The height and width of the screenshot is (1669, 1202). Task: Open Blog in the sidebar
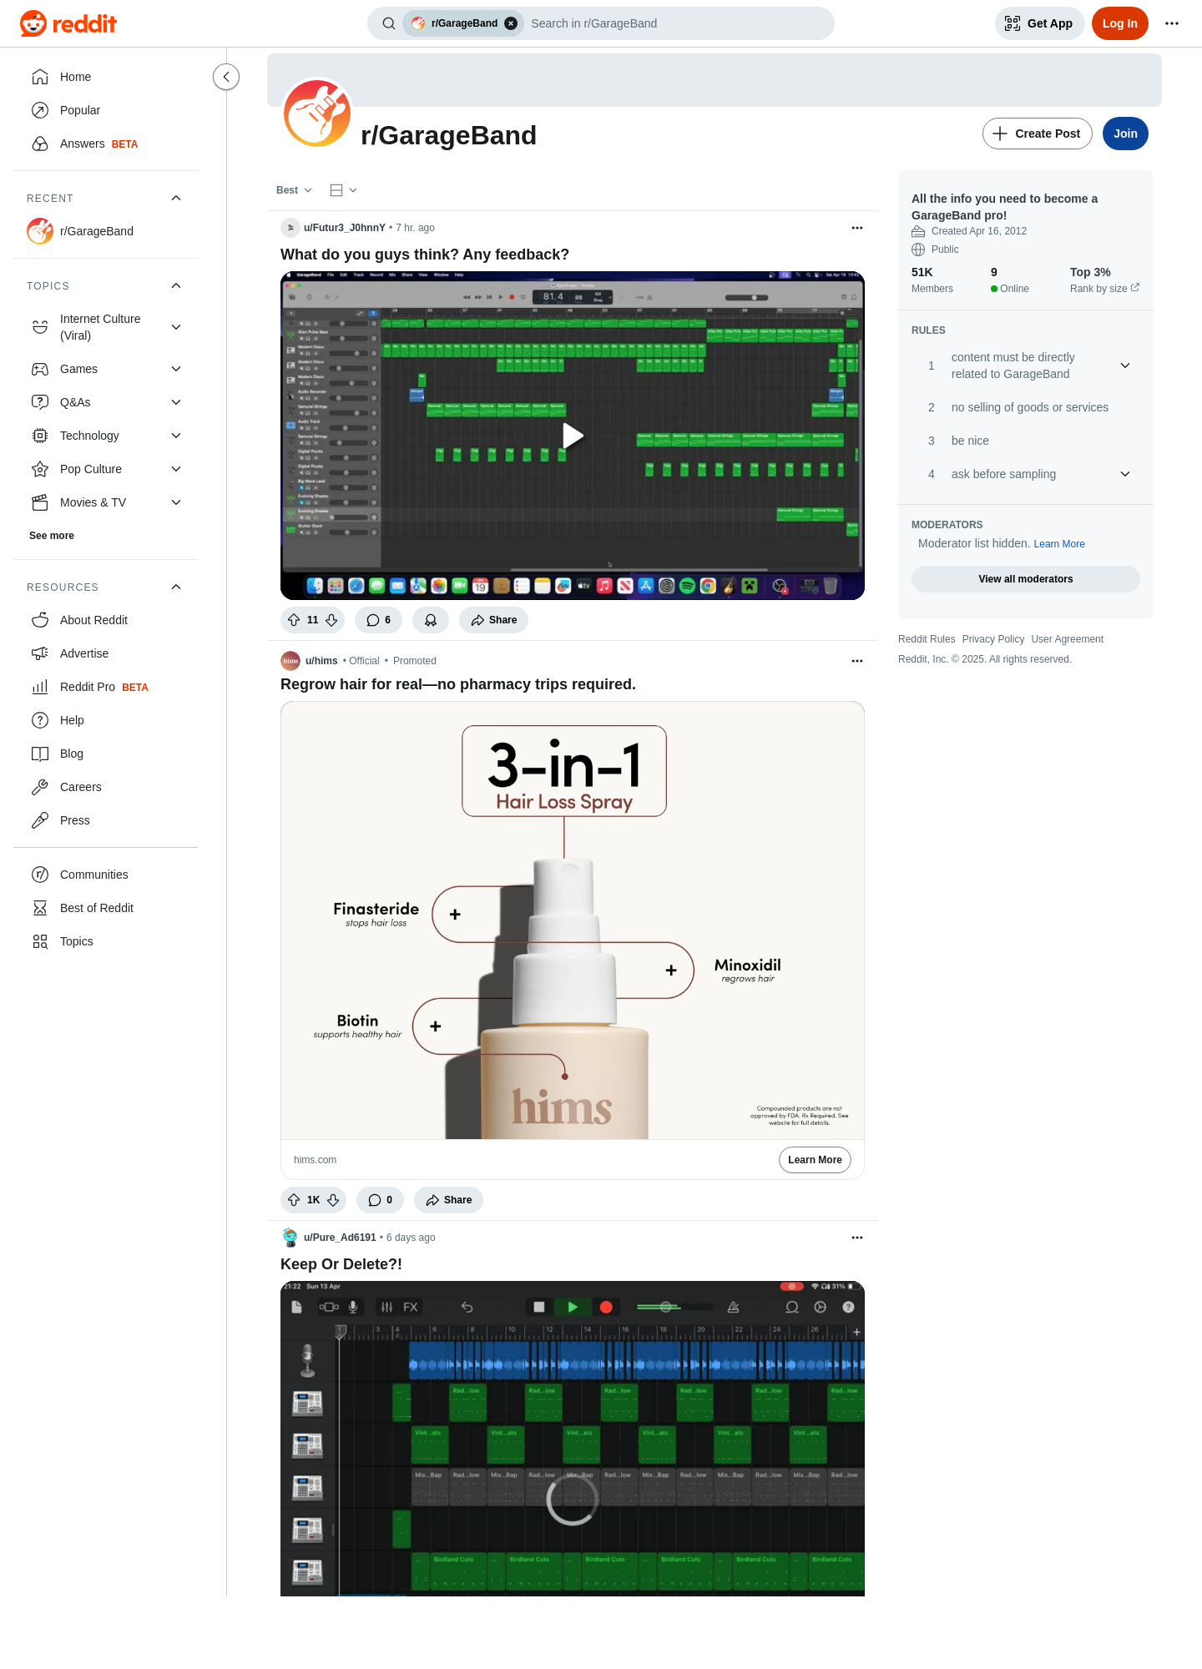tap(105, 754)
